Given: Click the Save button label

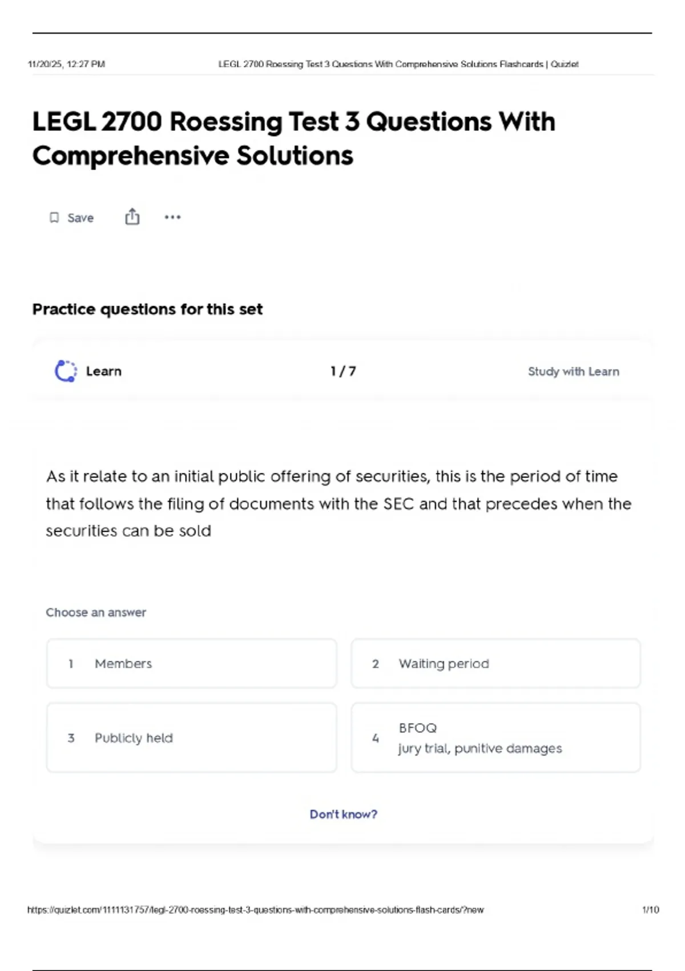Looking at the screenshot, I should [x=80, y=218].
